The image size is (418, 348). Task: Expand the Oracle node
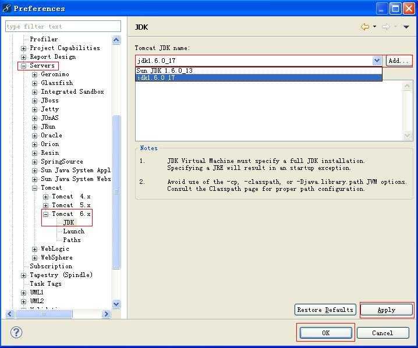[34, 136]
